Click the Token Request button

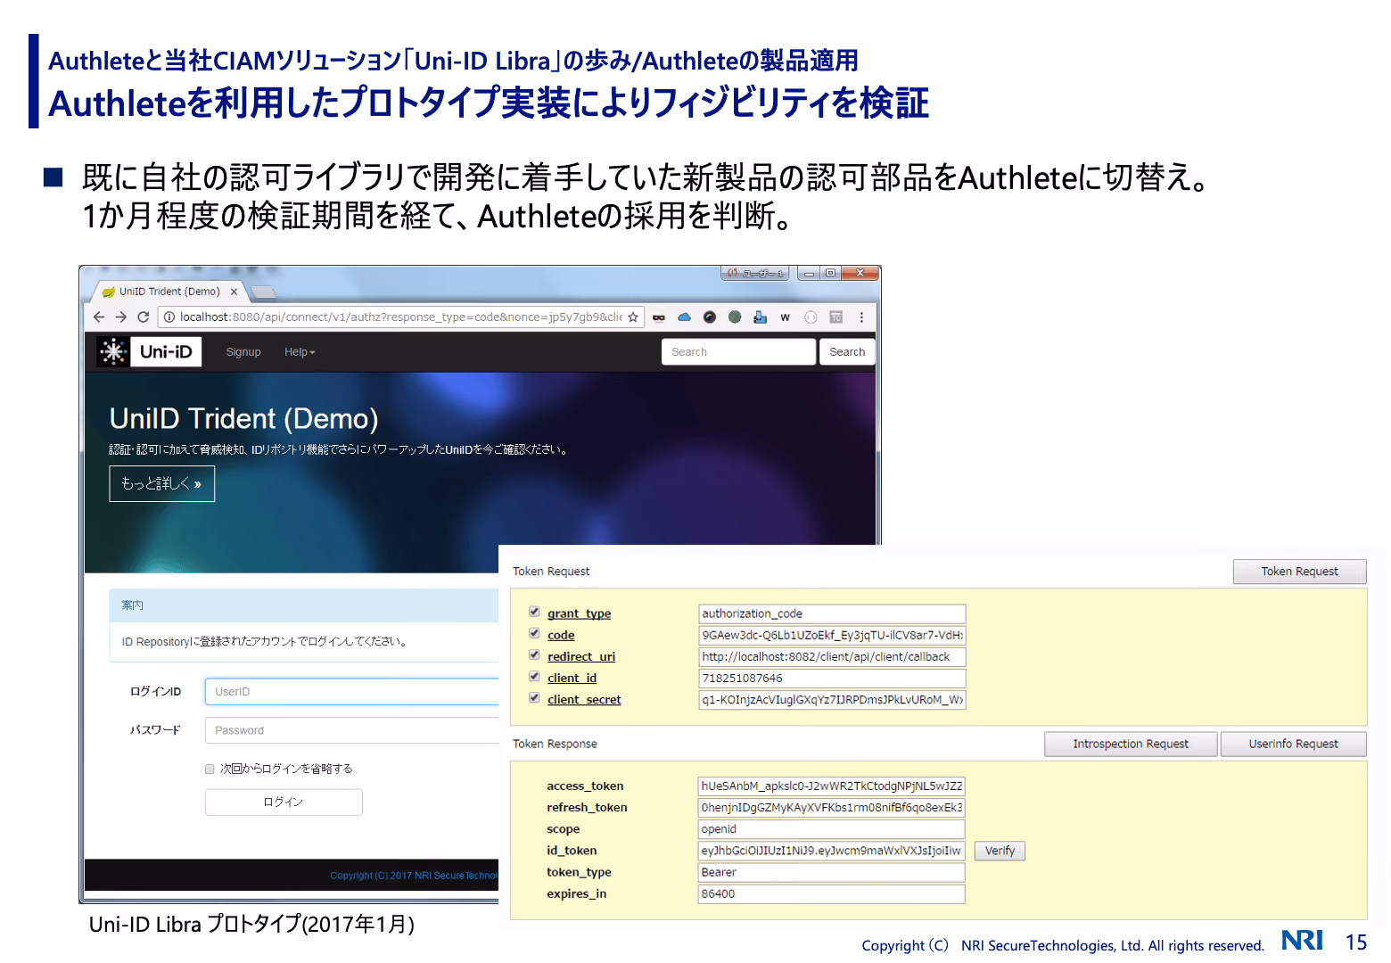(1299, 572)
